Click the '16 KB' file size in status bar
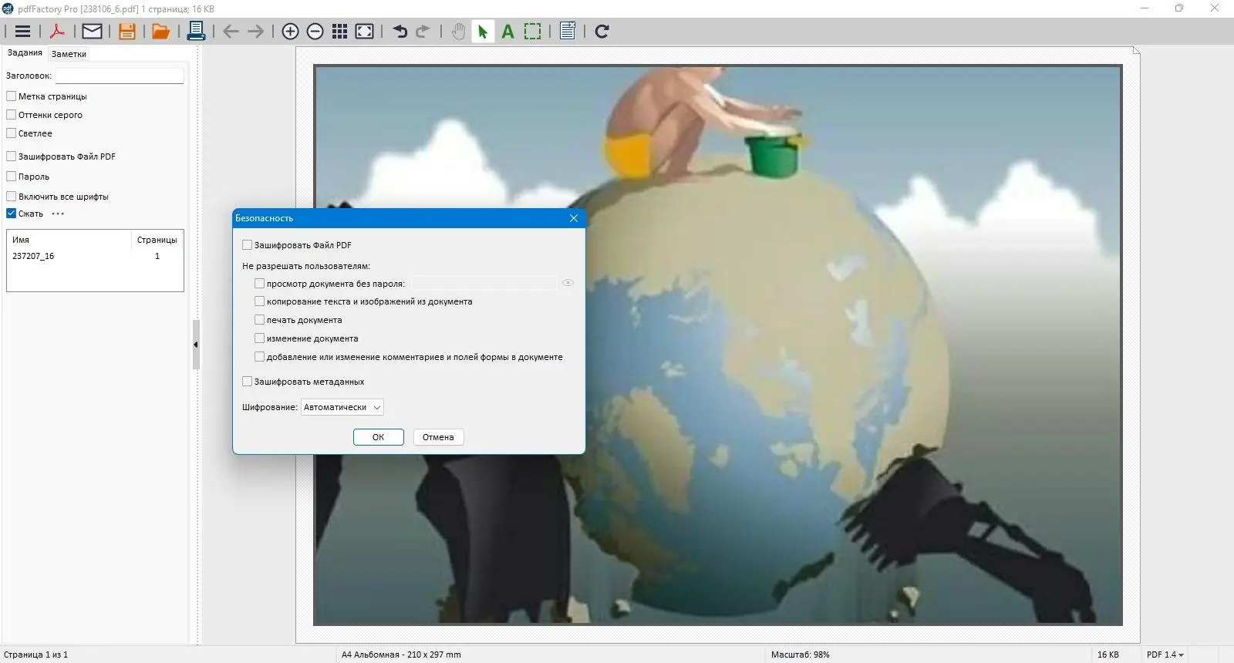The height and width of the screenshot is (663, 1234). (x=1108, y=655)
